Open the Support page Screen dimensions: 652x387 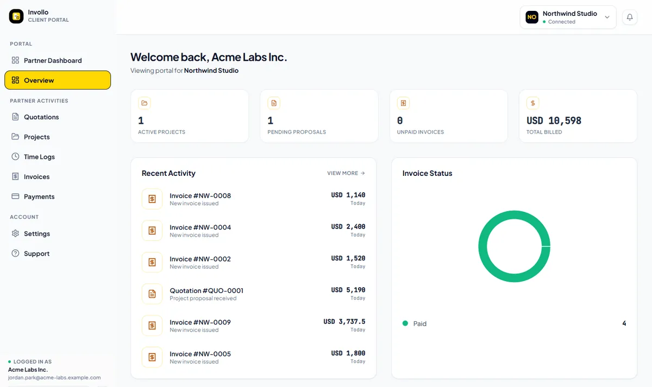(58, 253)
